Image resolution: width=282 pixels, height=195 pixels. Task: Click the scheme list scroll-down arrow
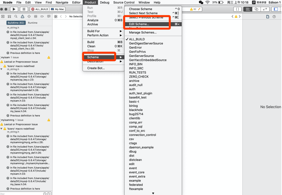[153, 193]
